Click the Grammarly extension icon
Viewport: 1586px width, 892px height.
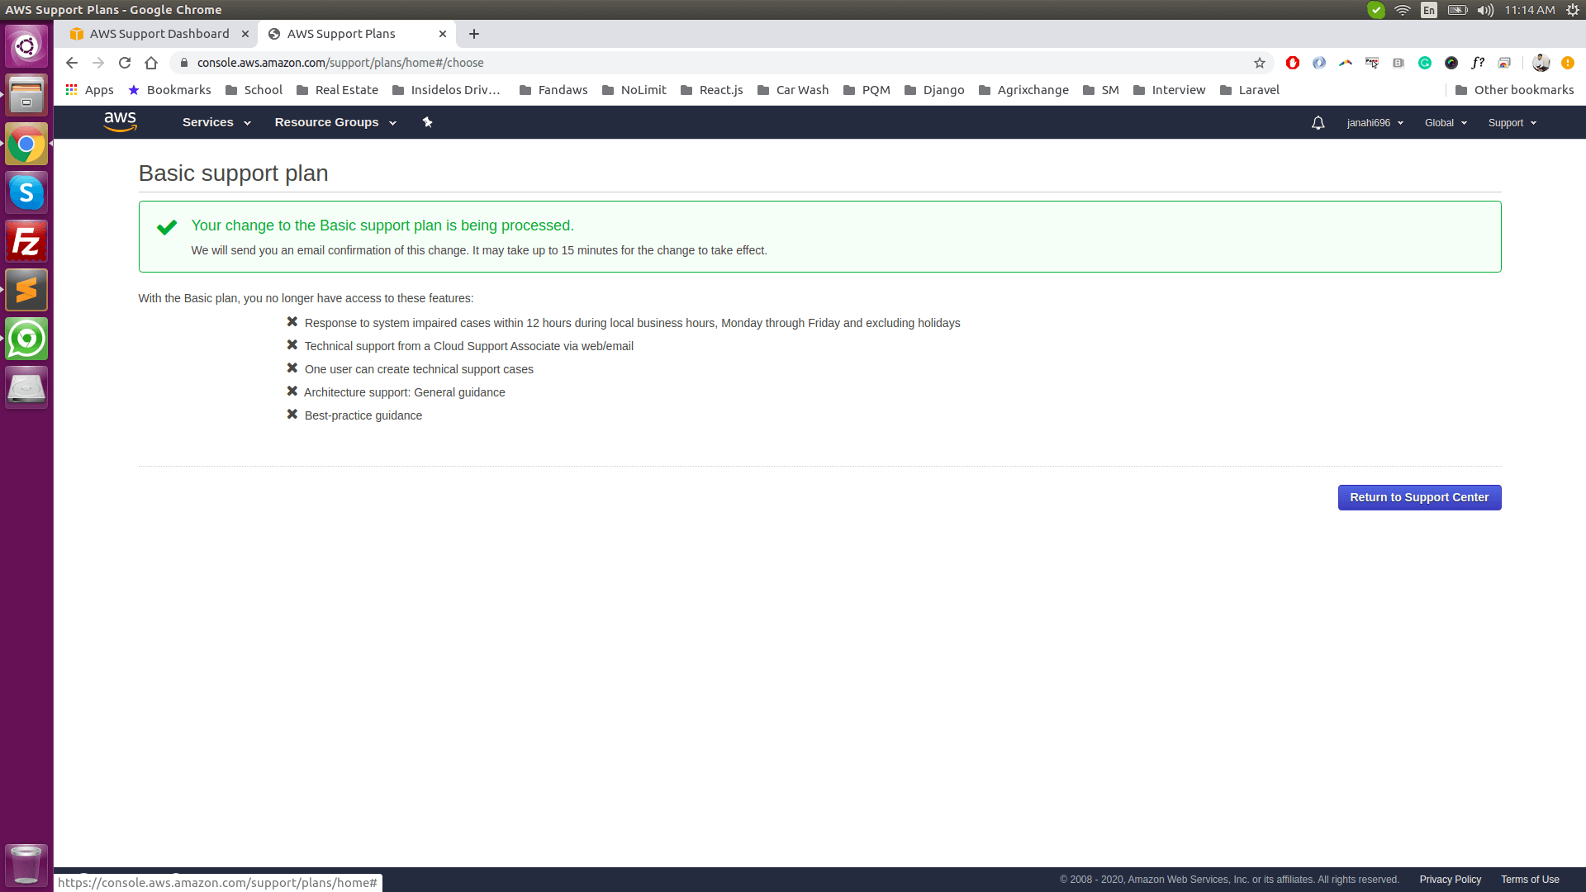[x=1425, y=63]
